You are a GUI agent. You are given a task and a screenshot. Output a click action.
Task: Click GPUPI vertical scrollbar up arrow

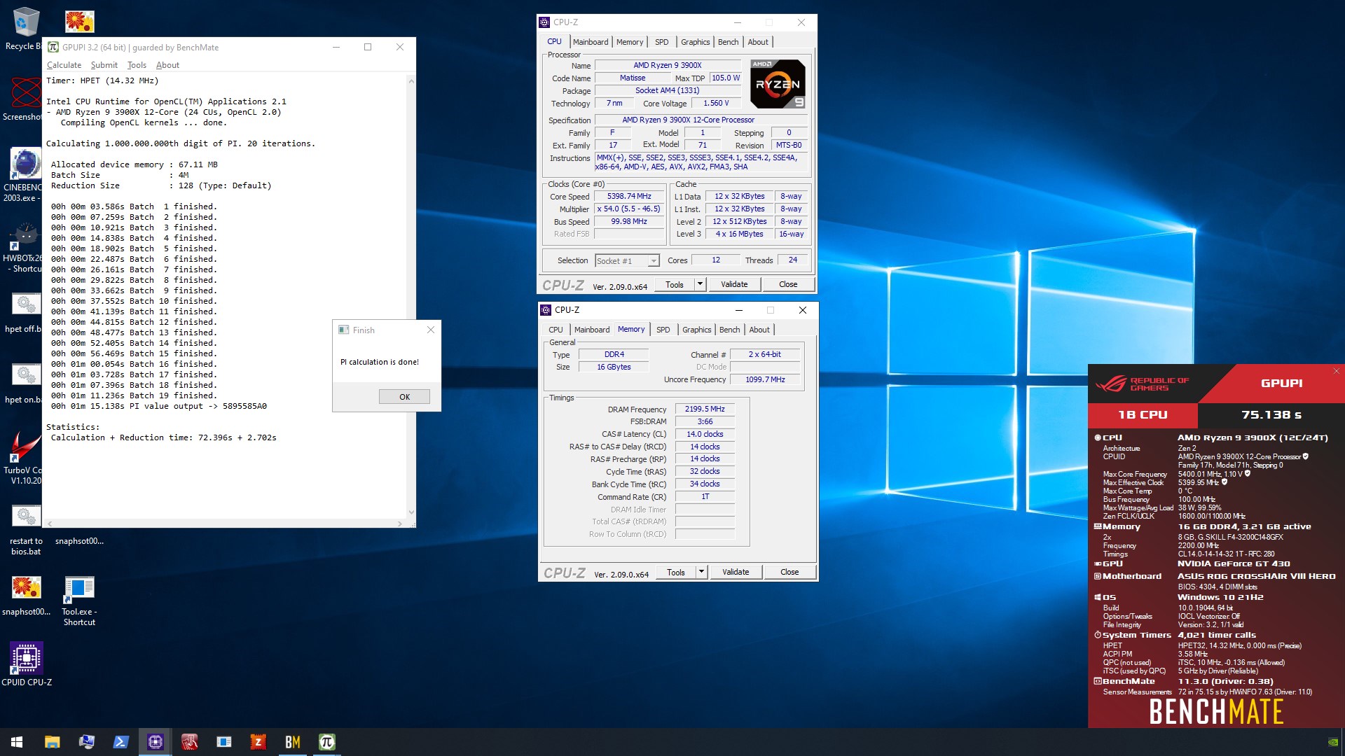(x=411, y=80)
